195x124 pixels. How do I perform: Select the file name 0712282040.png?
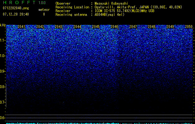point(16,8)
